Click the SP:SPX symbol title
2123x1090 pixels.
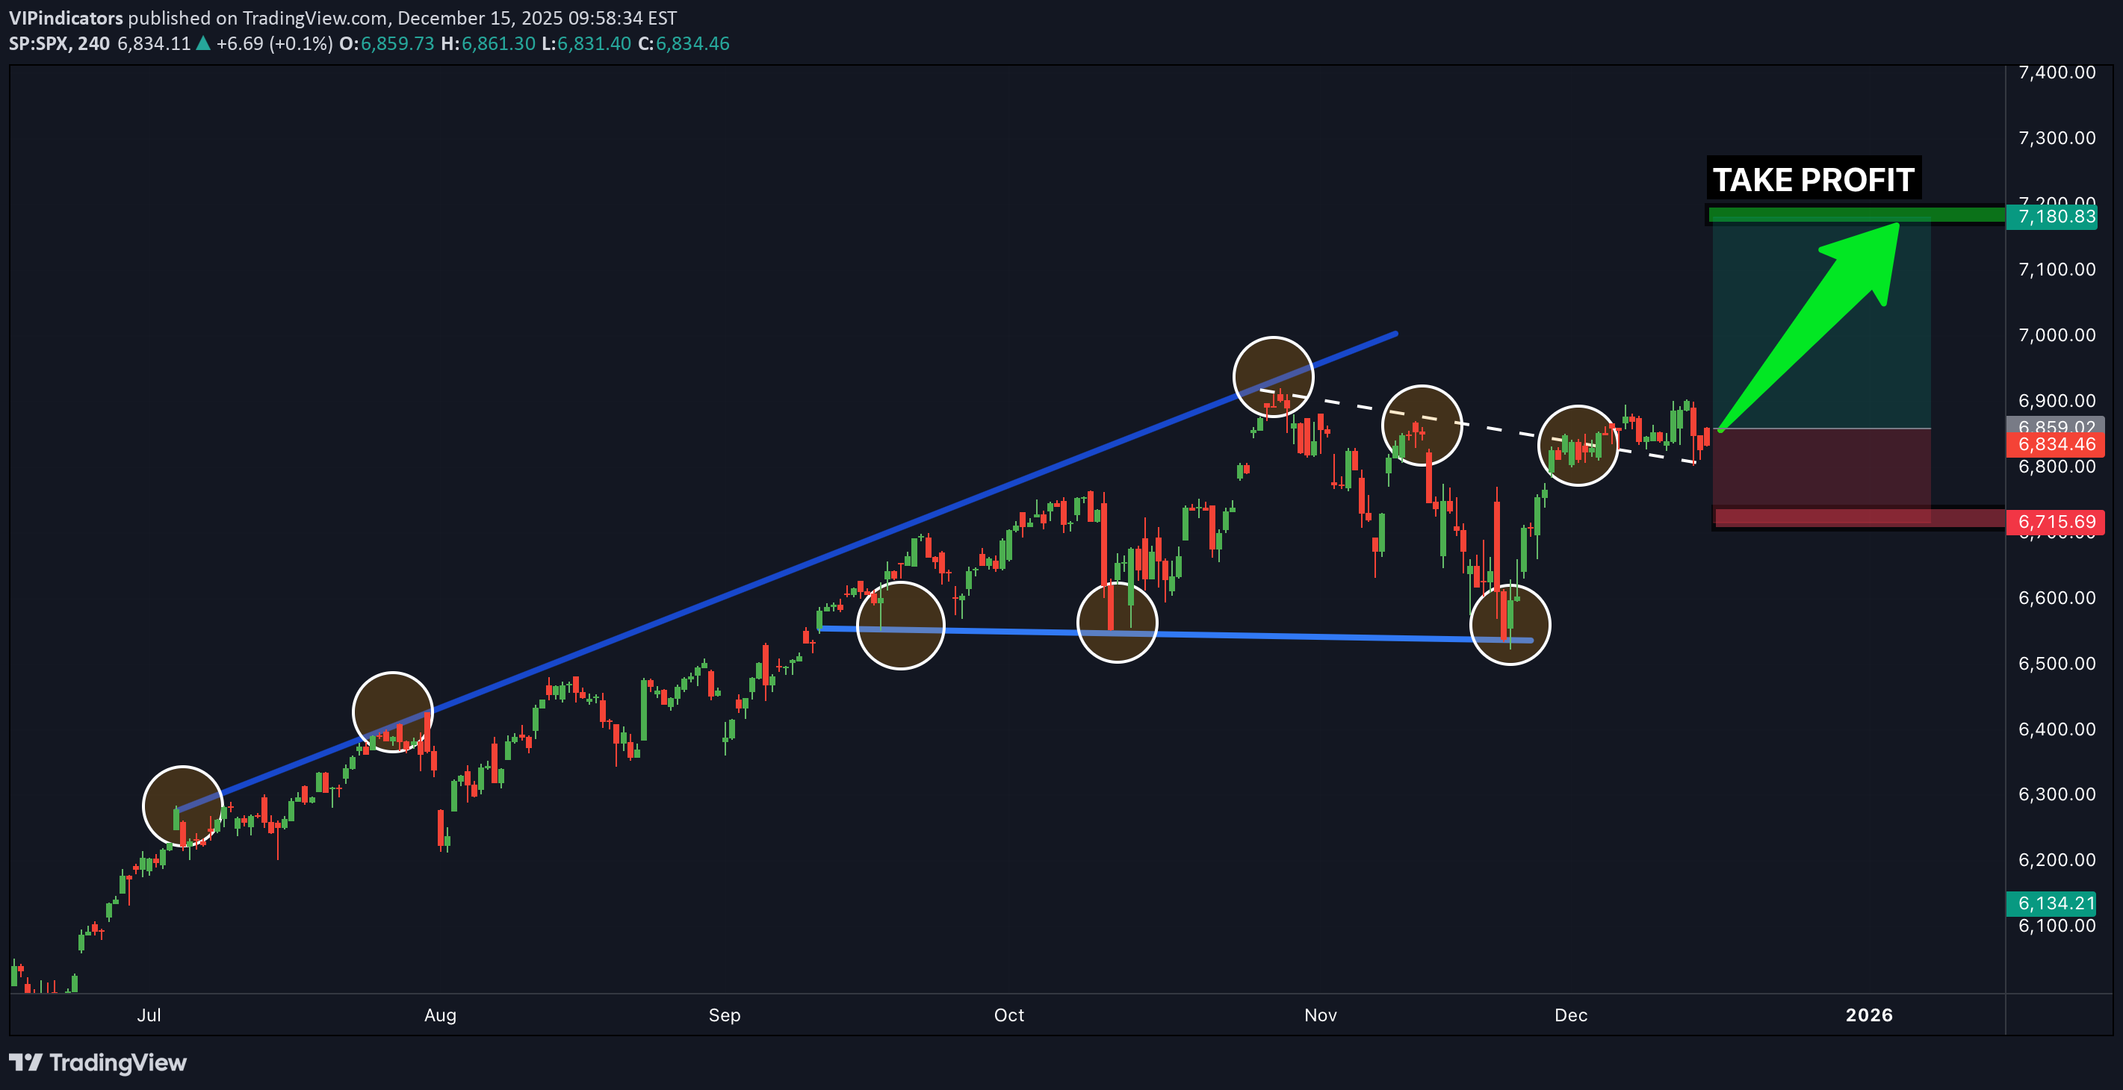click(x=41, y=43)
